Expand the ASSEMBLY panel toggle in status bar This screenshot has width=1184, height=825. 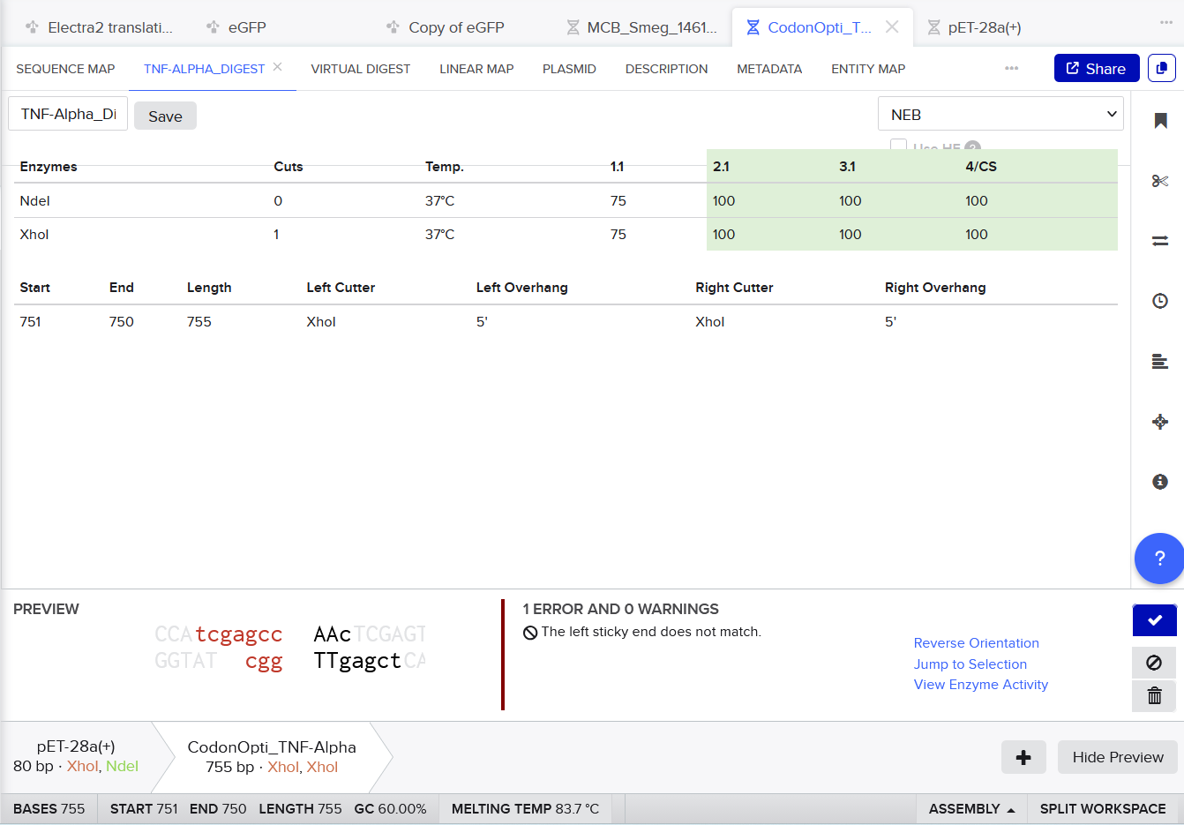pyautogui.click(x=971, y=809)
